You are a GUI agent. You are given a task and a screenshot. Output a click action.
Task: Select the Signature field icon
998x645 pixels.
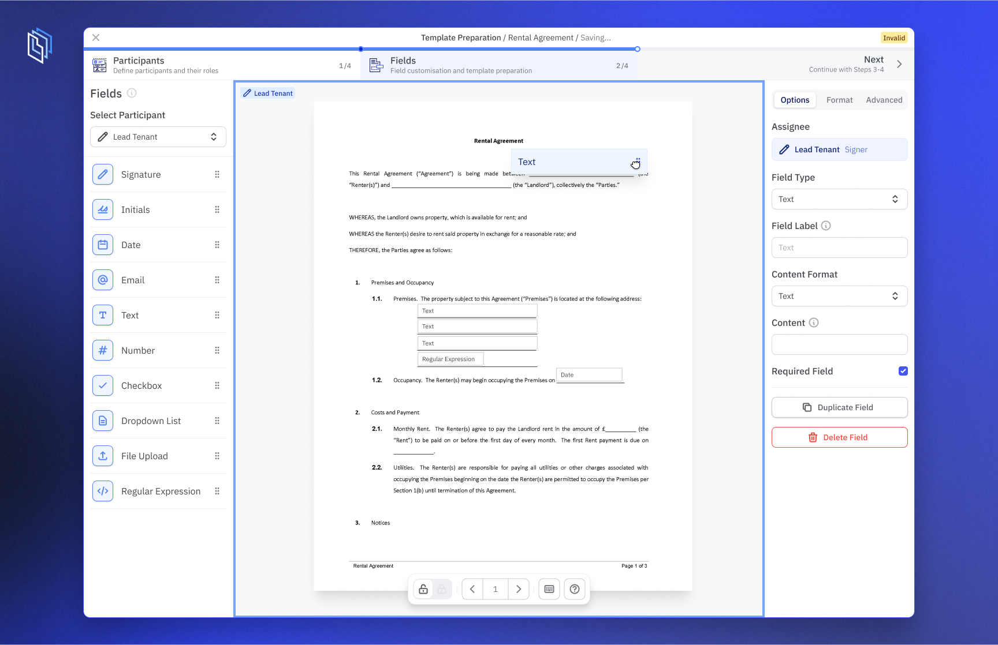(x=102, y=174)
